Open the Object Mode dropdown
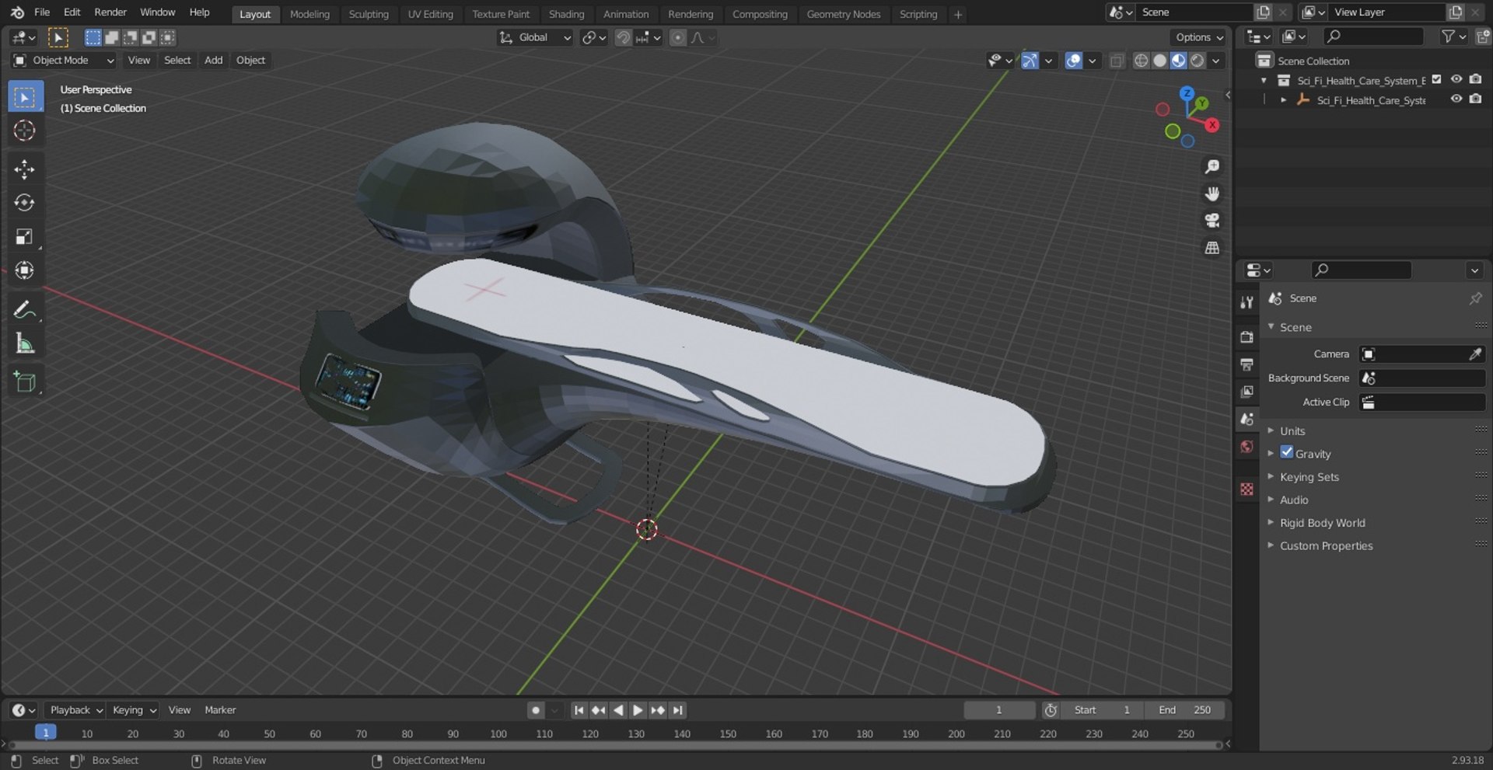 tap(64, 61)
